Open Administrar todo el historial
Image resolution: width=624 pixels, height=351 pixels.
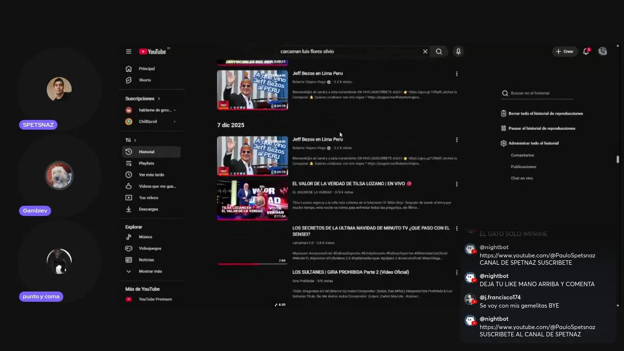tap(529, 143)
